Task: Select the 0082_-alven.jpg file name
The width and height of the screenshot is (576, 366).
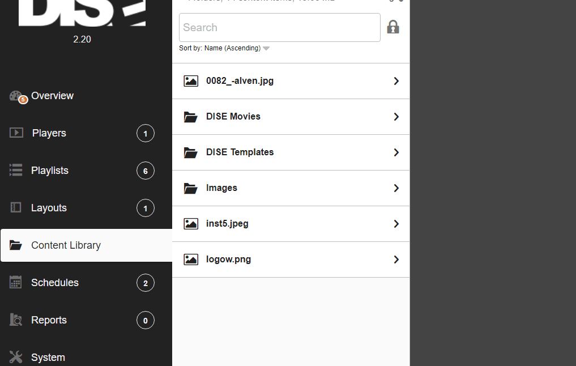Action: (240, 81)
